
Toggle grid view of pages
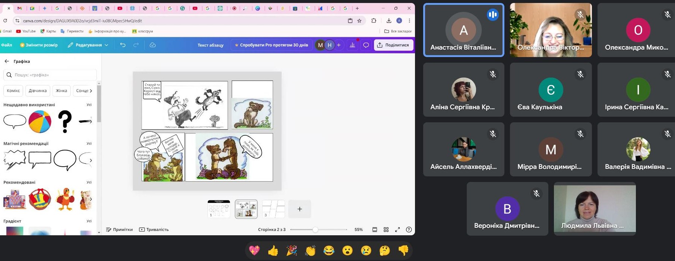386,230
